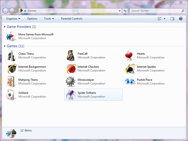Maximize the Games window
188x141 pixels.
tap(172, 2)
